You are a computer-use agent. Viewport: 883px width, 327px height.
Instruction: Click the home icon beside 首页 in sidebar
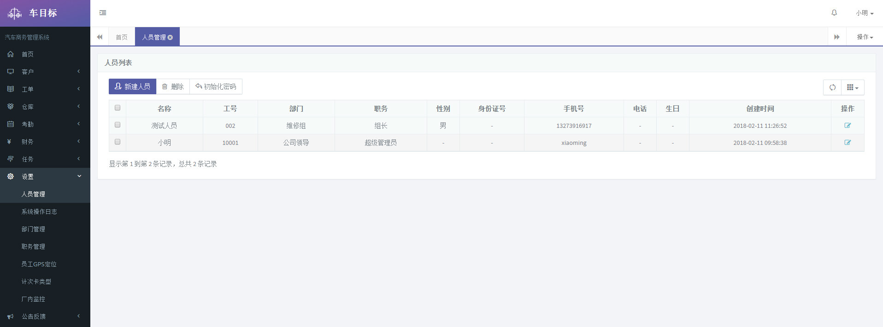pyautogui.click(x=11, y=54)
